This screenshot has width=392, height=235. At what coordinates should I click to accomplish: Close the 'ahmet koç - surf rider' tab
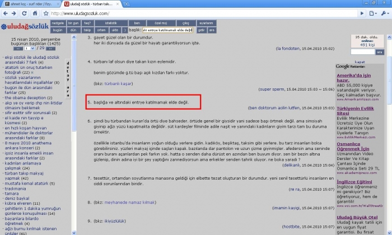(58, 4)
